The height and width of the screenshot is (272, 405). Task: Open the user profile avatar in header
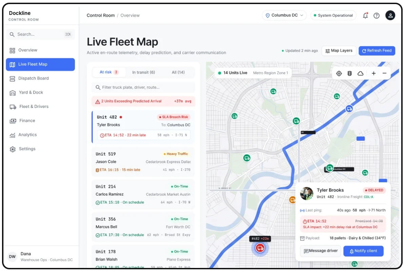tap(390, 16)
